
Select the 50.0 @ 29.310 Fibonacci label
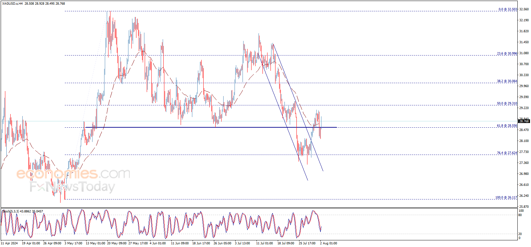pos(507,103)
